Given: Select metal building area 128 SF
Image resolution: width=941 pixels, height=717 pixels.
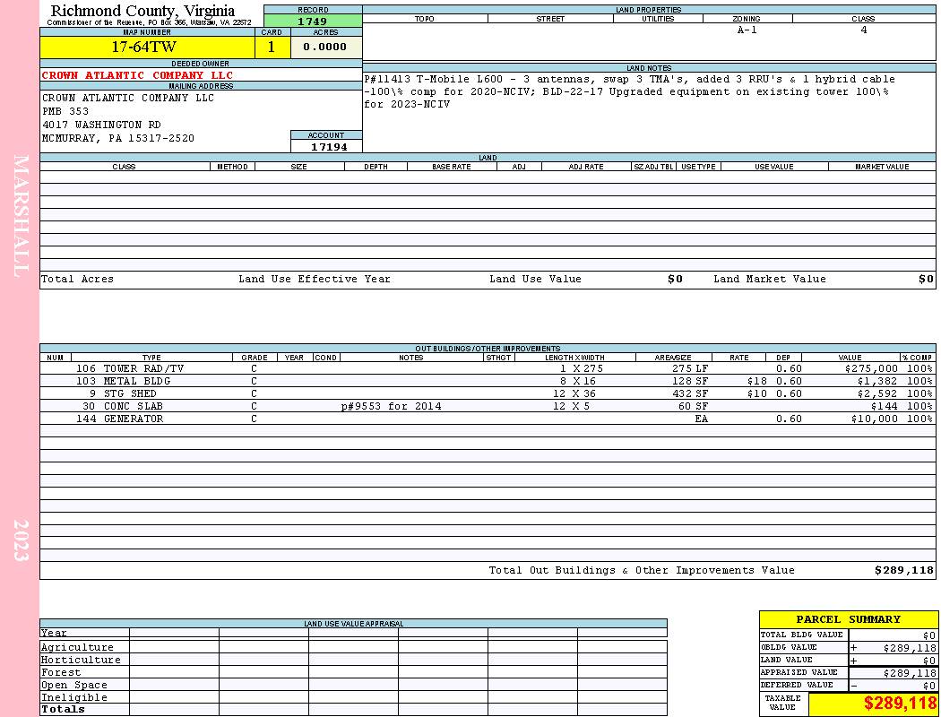Looking at the screenshot, I should (x=690, y=381).
